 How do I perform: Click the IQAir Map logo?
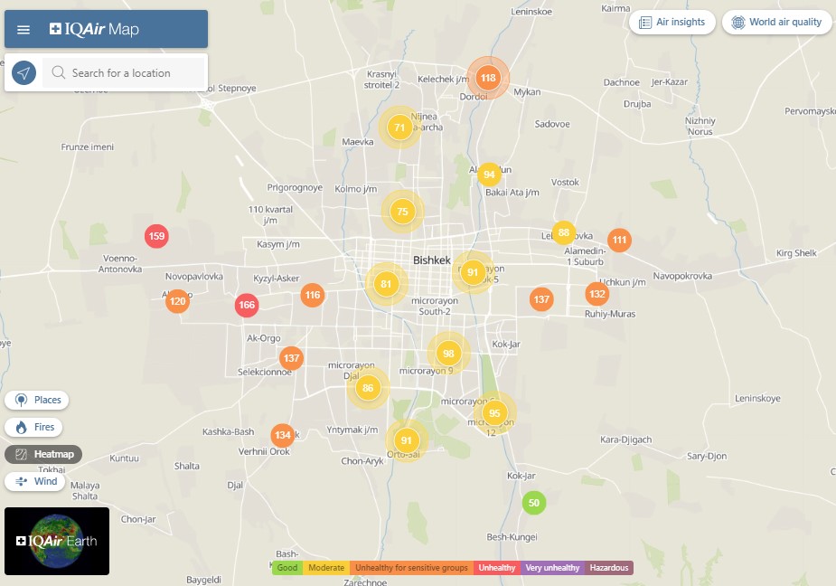pyautogui.click(x=95, y=30)
